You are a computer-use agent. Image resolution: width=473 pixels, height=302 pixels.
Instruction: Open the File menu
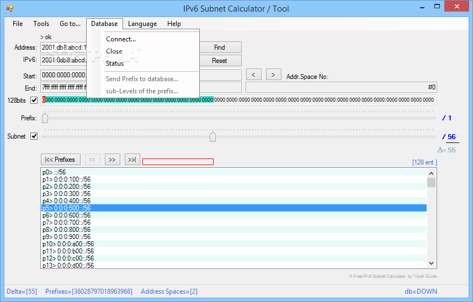click(18, 24)
